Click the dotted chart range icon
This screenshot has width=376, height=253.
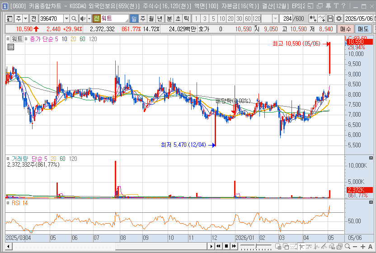coord(293,246)
